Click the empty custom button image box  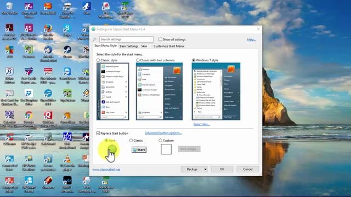(166, 149)
